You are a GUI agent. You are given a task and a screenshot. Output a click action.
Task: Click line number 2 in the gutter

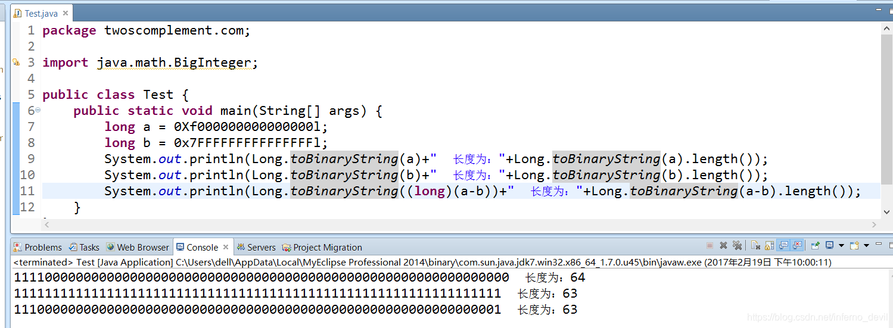(x=32, y=46)
